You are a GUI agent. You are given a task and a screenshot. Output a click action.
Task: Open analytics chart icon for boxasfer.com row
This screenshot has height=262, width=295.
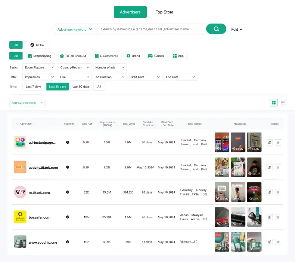[x=270, y=217]
